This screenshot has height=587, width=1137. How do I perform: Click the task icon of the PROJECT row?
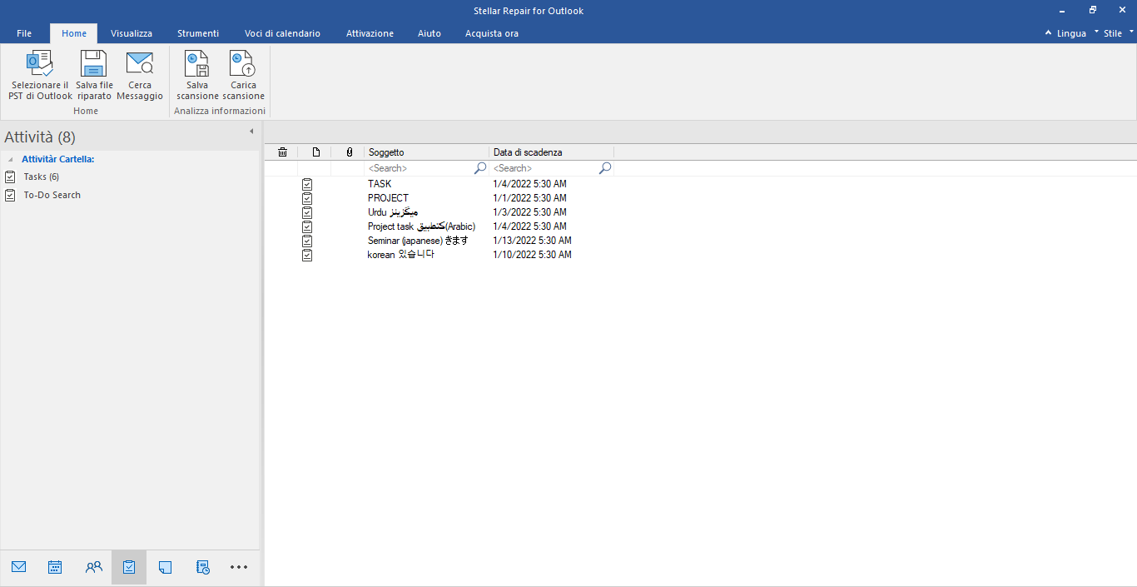[307, 198]
